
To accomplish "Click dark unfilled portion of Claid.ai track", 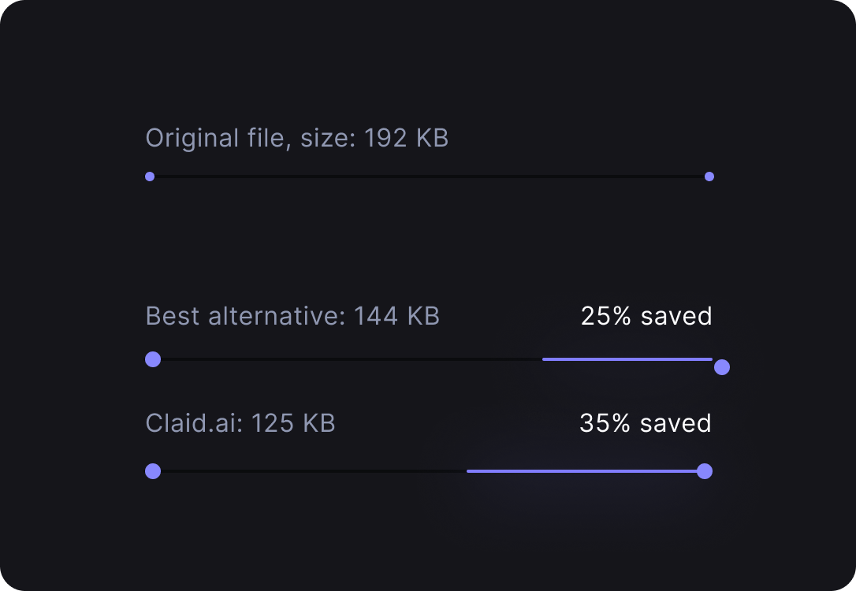I will click(x=314, y=471).
